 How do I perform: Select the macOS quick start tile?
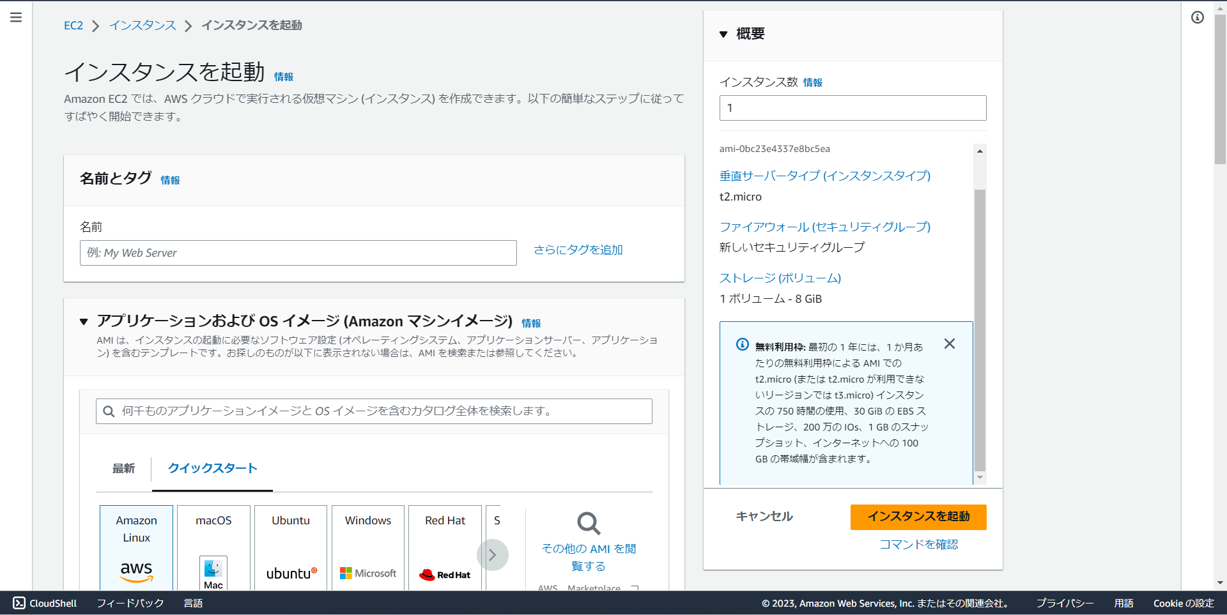[213, 547]
